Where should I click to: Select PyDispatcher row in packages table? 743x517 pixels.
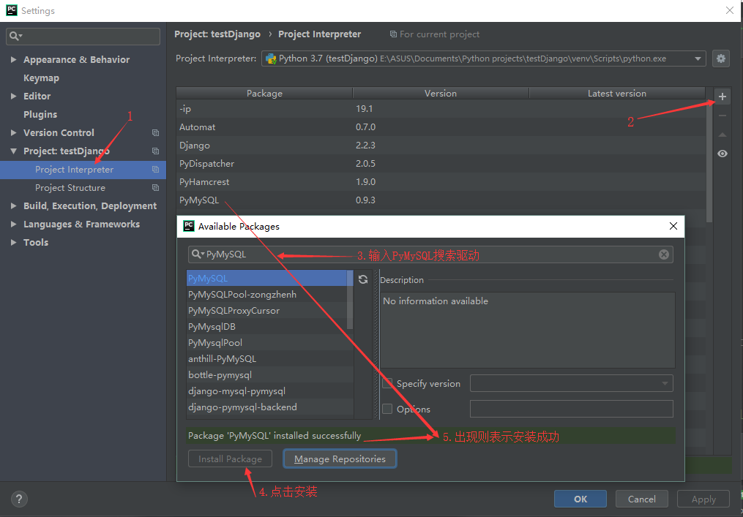(x=441, y=163)
